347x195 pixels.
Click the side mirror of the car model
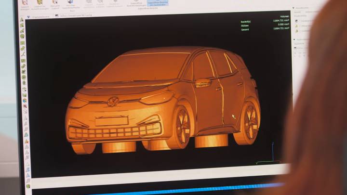[203, 82]
